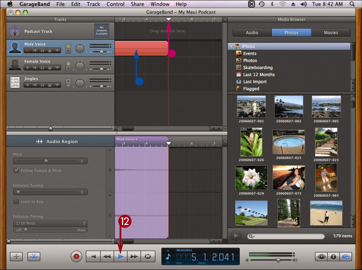Toggle ducking up arrow on Male Voice

point(68,46)
